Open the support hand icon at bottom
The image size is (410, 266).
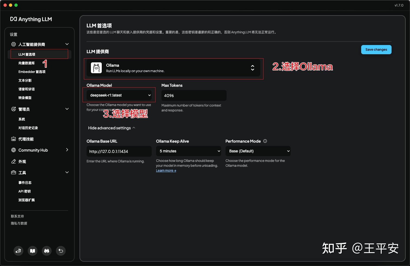pos(18,251)
